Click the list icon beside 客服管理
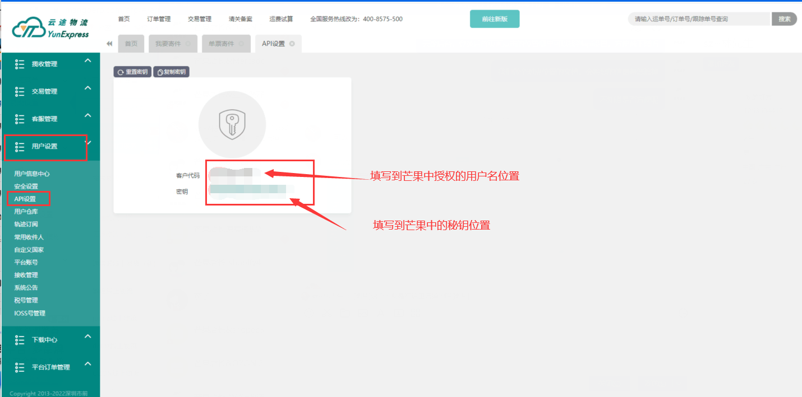The height and width of the screenshot is (397, 802). click(x=20, y=119)
